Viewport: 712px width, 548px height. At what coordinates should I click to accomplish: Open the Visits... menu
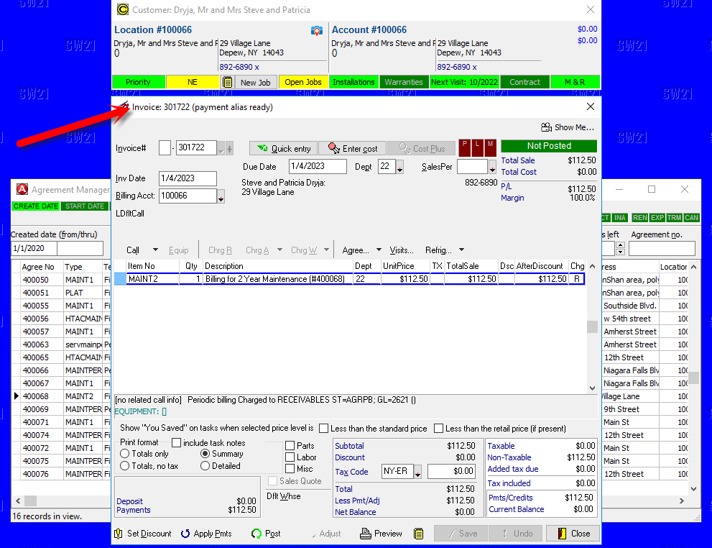point(402,250)
